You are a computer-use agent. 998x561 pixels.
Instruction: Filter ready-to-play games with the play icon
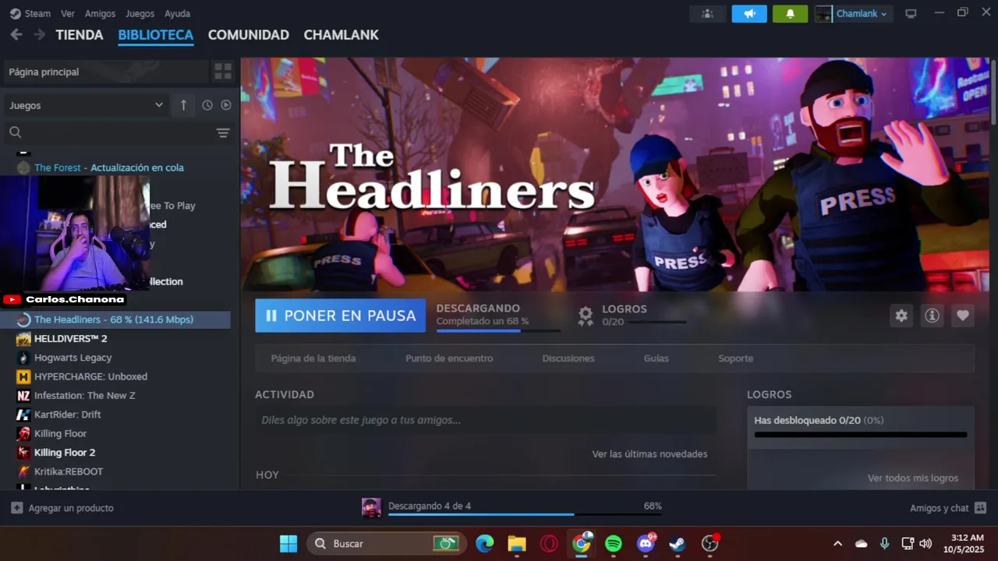[x=226, y=105]
